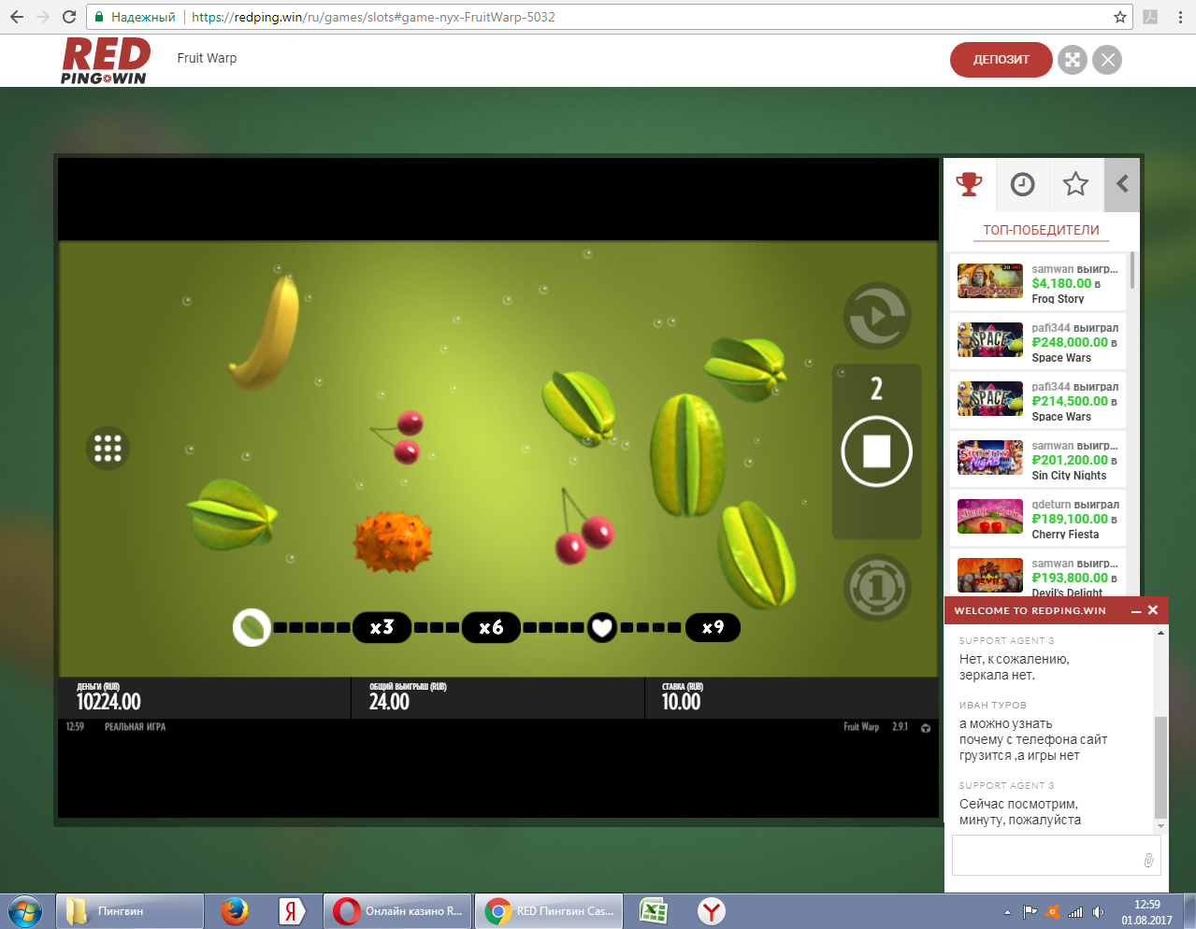This screenshot has height=929, width=1196.
Task: Go back with the browser back arrow
Action: pos(17,17)
